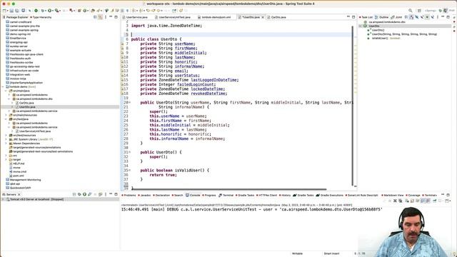Collapse the src/main/java folder

tap(6, 91)
